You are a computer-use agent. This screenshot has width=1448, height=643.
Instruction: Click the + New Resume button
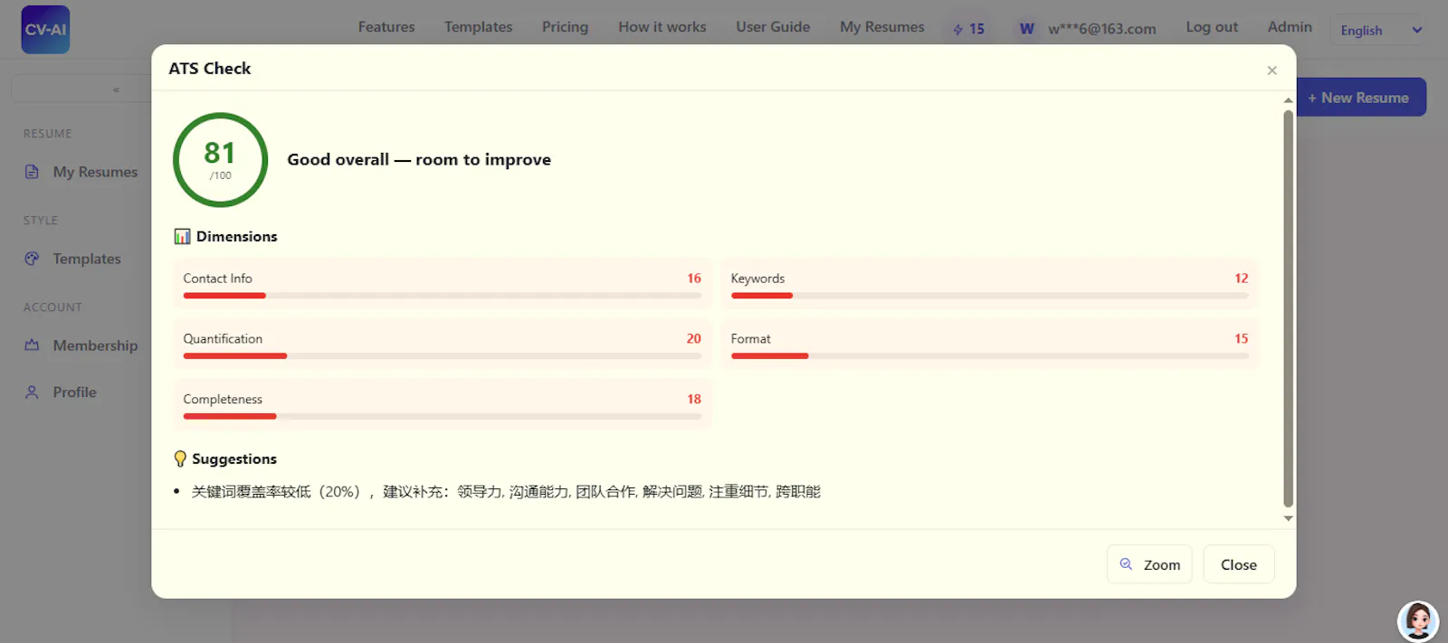point(1360,98)
